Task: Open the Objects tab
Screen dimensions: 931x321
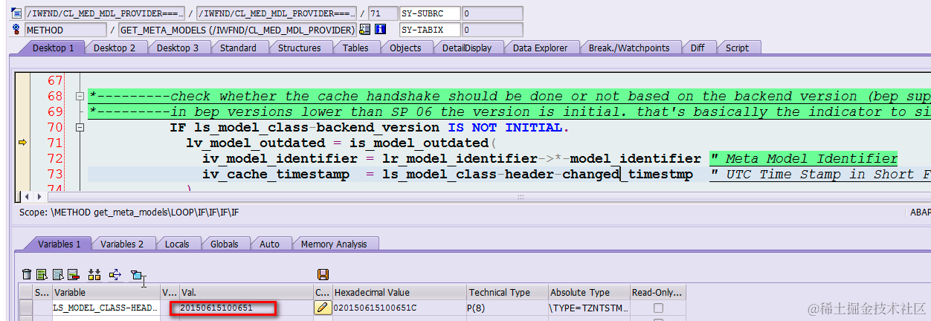Action: (x=405, y=48)
